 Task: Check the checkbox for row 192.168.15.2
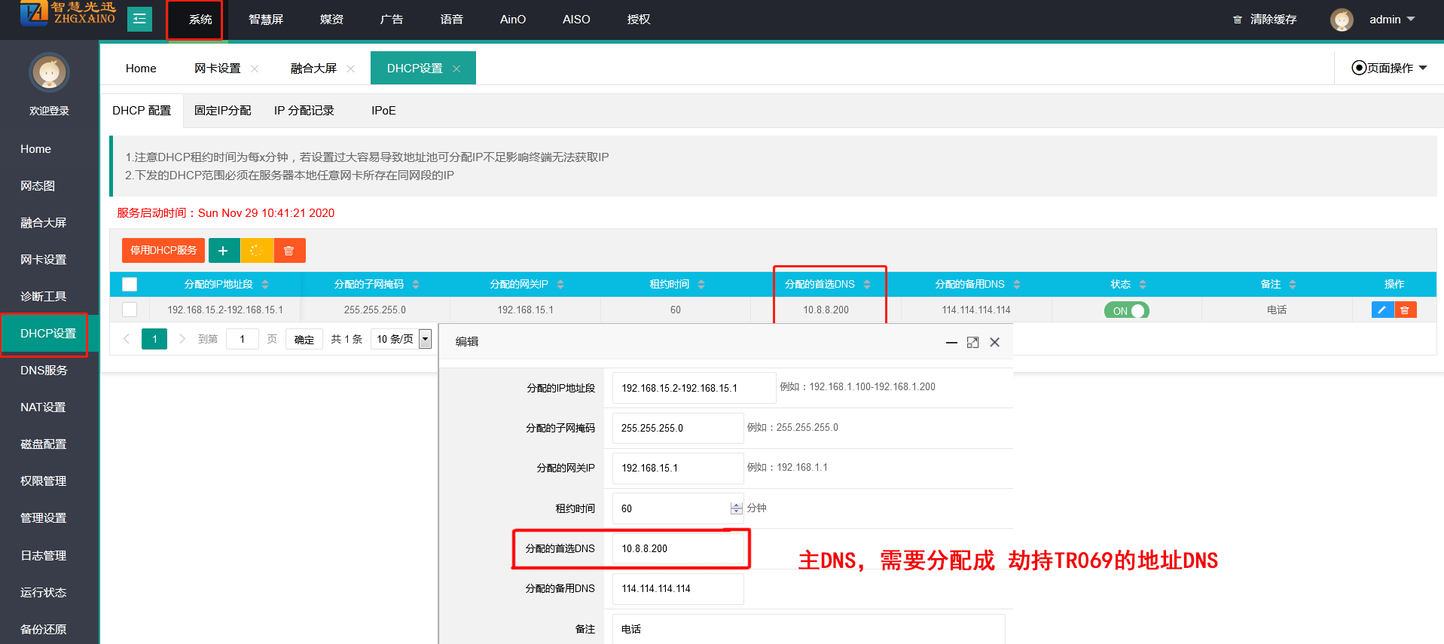(130, 310)
